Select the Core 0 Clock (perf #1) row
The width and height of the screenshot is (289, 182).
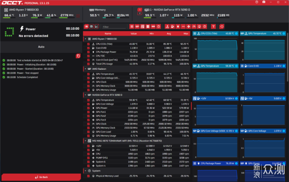pyautogui.click(x=137, y=60)
